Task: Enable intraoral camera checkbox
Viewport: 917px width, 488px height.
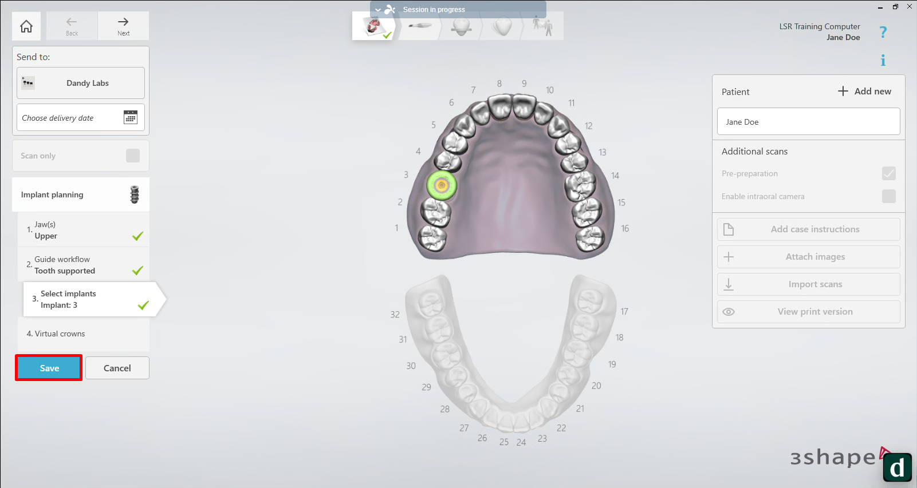Action: click(888, 196)
